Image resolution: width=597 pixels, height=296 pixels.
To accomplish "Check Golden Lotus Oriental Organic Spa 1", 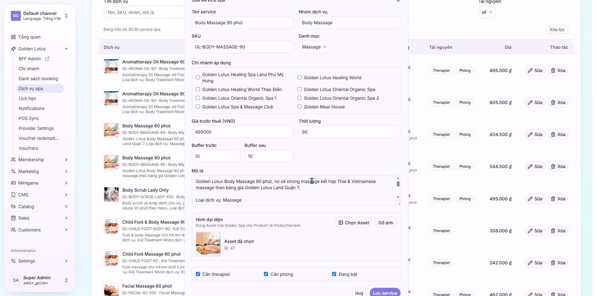I will coord(198,98).
